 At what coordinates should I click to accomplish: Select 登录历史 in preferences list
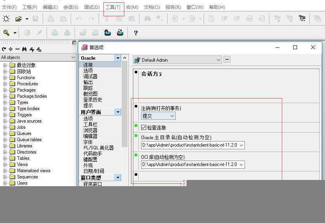tap(93, 100)
